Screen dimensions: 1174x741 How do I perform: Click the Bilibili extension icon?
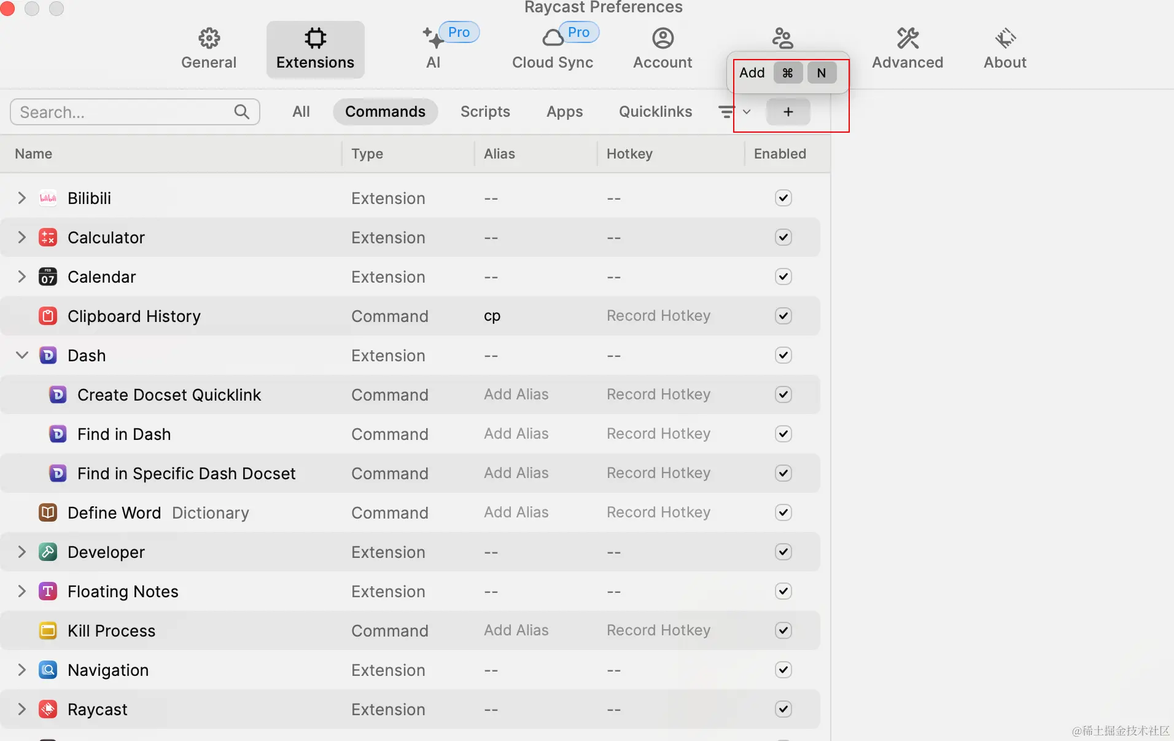(48, 198)
